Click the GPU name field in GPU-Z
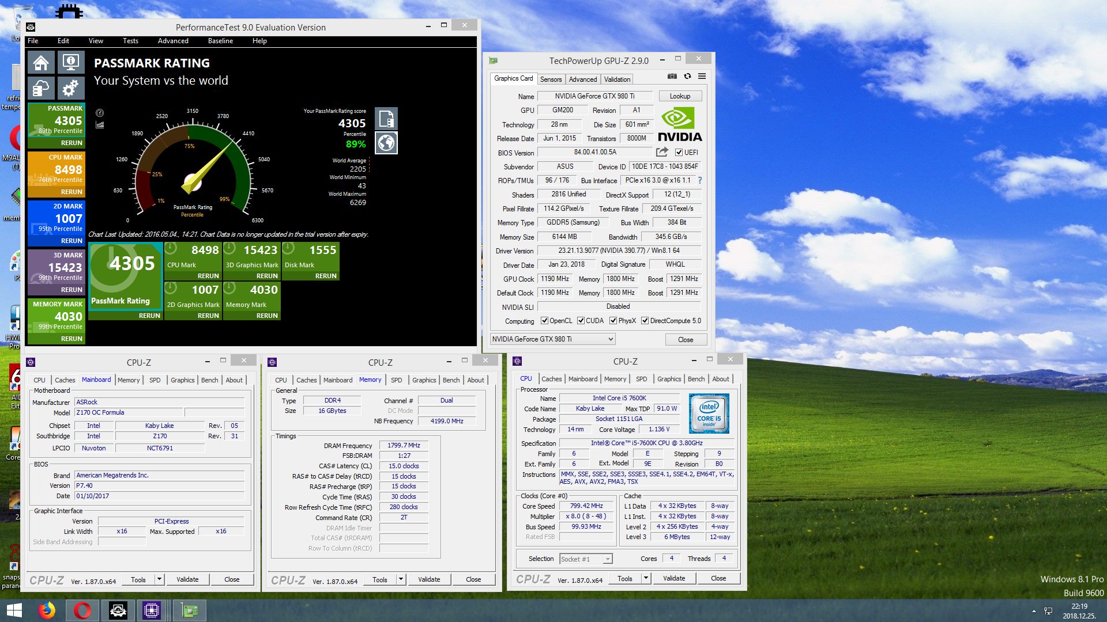 tap(594, 96)
